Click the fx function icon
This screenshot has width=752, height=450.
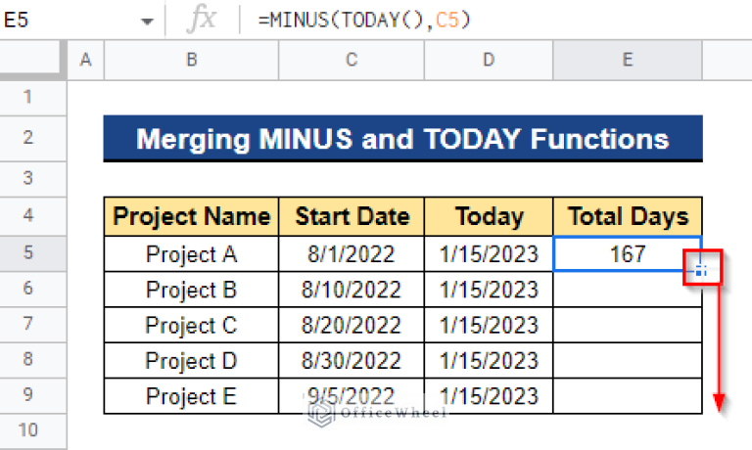201,20
